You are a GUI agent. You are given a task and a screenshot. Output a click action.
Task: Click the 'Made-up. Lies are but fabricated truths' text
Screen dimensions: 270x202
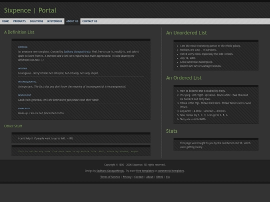[41, 113]
